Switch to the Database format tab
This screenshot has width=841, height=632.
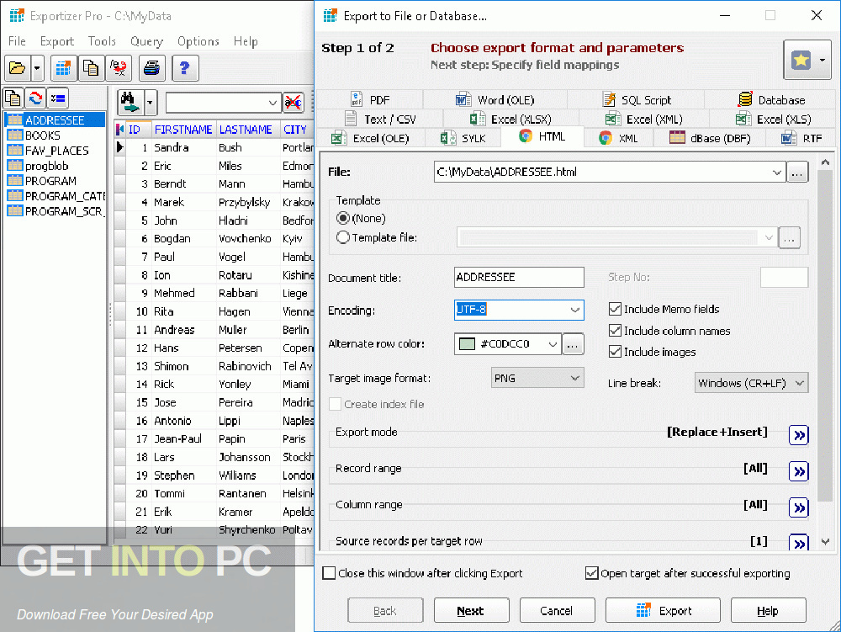click(770, 100)
